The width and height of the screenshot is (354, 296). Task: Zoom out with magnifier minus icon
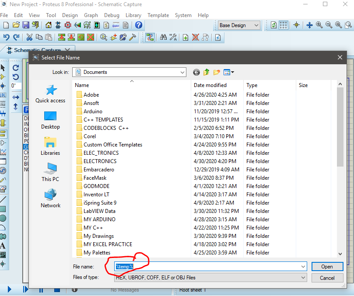coord(329,25)
